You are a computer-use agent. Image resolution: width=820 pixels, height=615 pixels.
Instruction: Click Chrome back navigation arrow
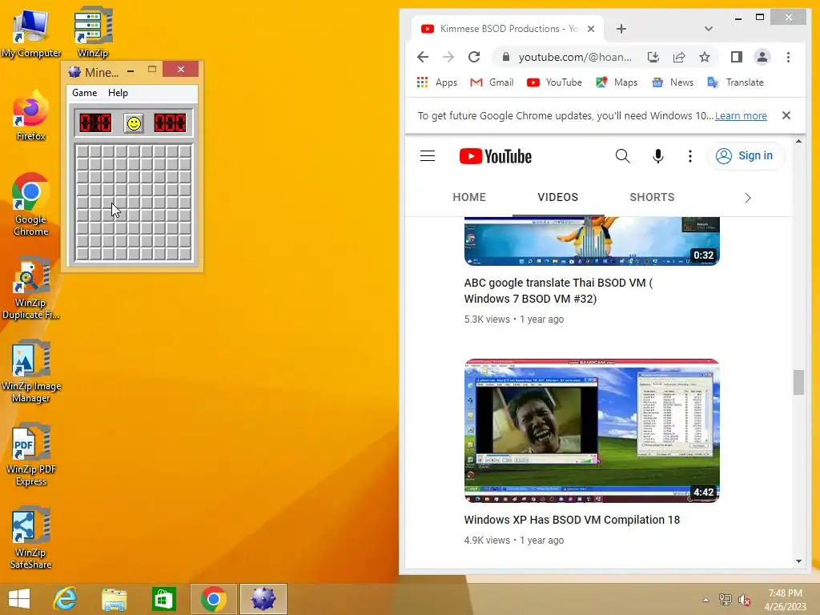coord(423,57)
